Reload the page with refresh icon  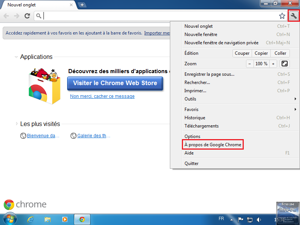(x=27, y=16)
